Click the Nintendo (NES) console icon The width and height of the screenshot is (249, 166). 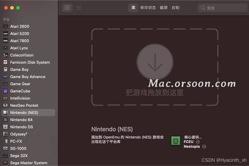(5, 112)
